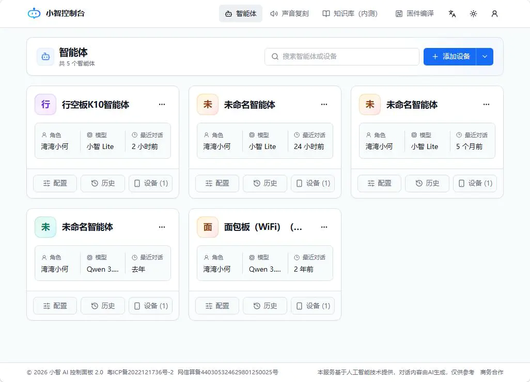Click the 小智控制台 robot logo
This screenshot has height=382, width=530.
pyautogui.click(x=34, y=13)
